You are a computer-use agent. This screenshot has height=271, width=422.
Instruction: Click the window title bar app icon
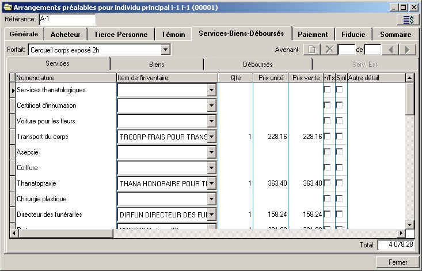coord(7,7)
